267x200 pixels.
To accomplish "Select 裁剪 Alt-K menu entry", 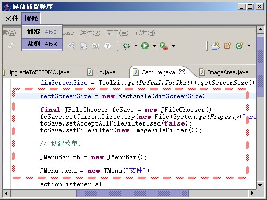I will click(x=42, y=44).
